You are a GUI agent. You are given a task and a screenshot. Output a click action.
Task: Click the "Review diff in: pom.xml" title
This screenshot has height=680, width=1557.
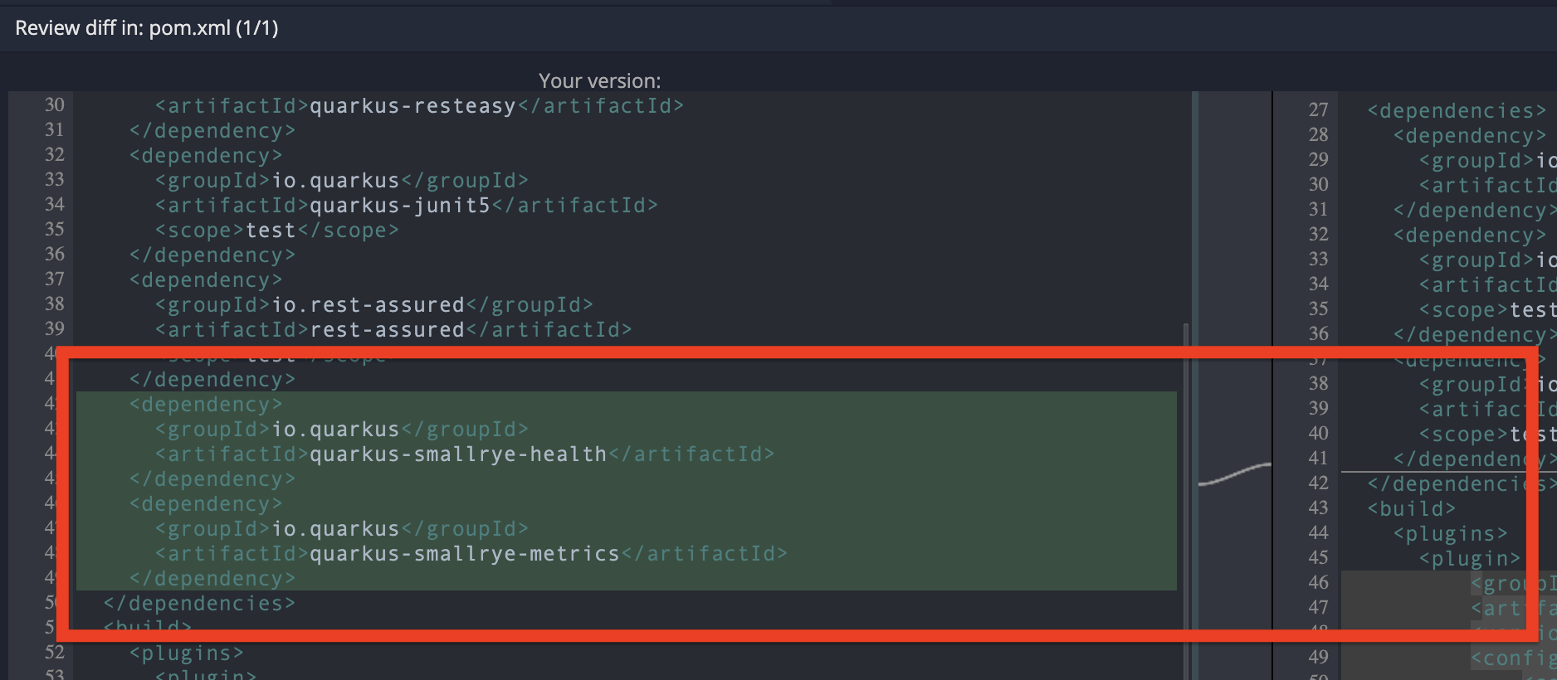coord(147,28)
